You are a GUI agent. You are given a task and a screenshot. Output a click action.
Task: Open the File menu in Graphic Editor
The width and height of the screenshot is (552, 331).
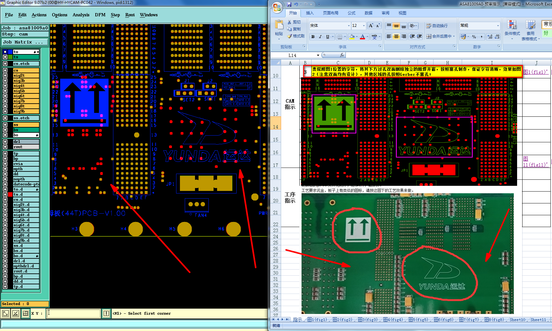pos(9,15)
